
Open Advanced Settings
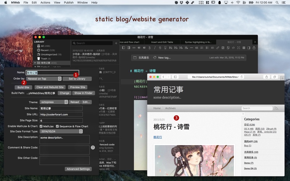point(78,169)
